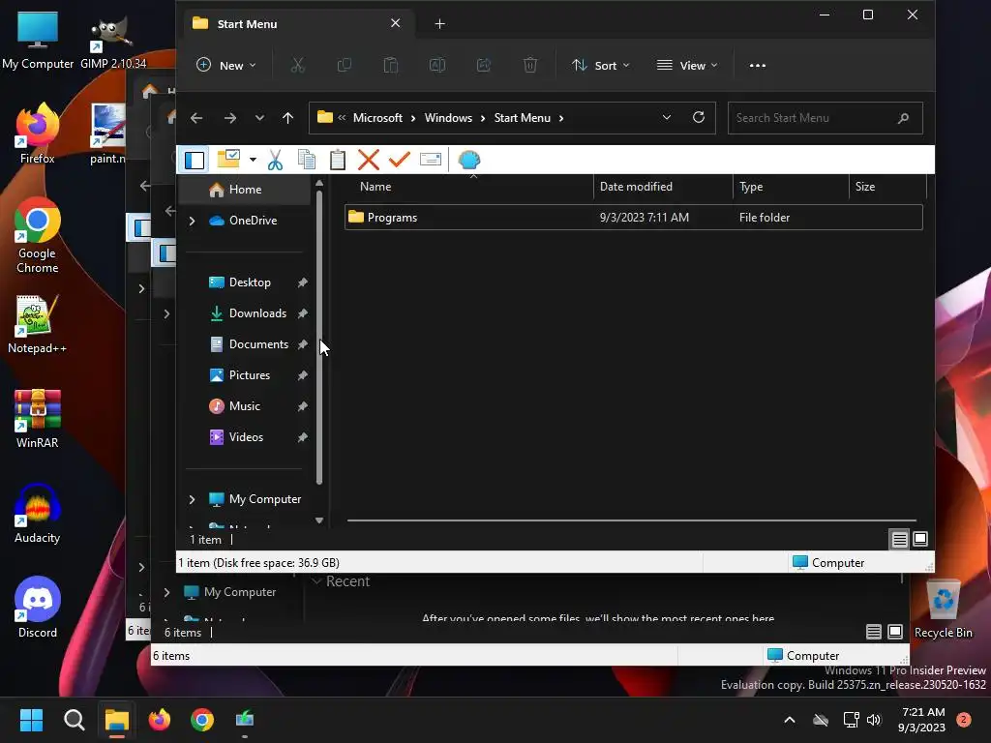
Task: Click the Name column header
Action: coord(469,187)
